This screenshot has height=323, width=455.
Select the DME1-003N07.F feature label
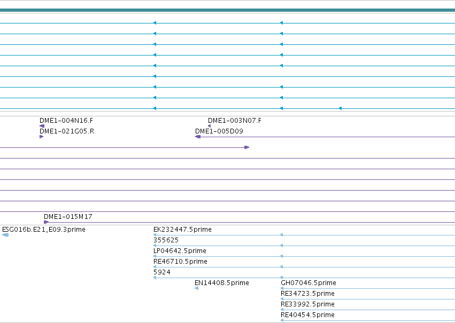pos(235,121)
